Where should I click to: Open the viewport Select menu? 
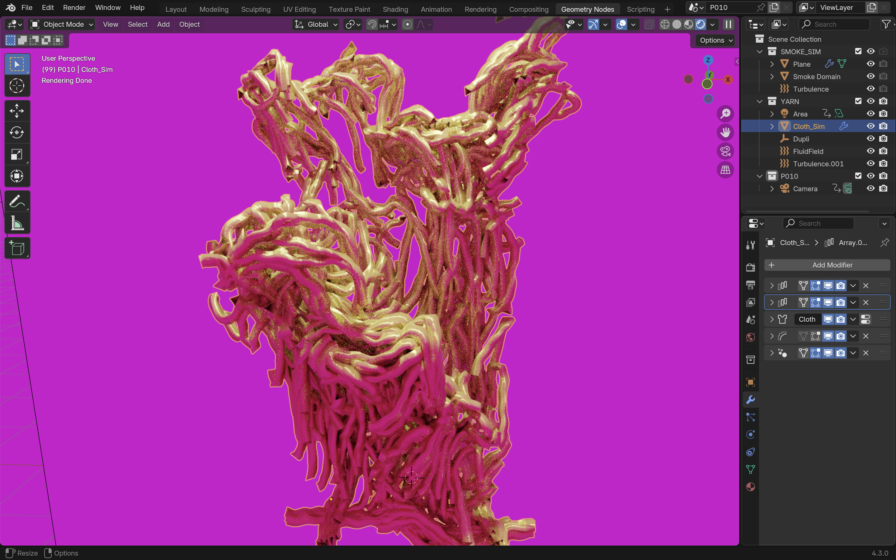[x=138, y=24]
